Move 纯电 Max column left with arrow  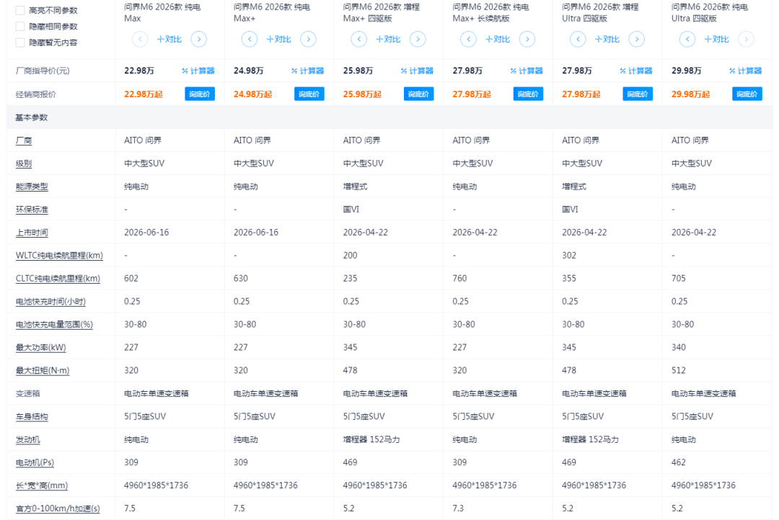(x=140, y=39)
